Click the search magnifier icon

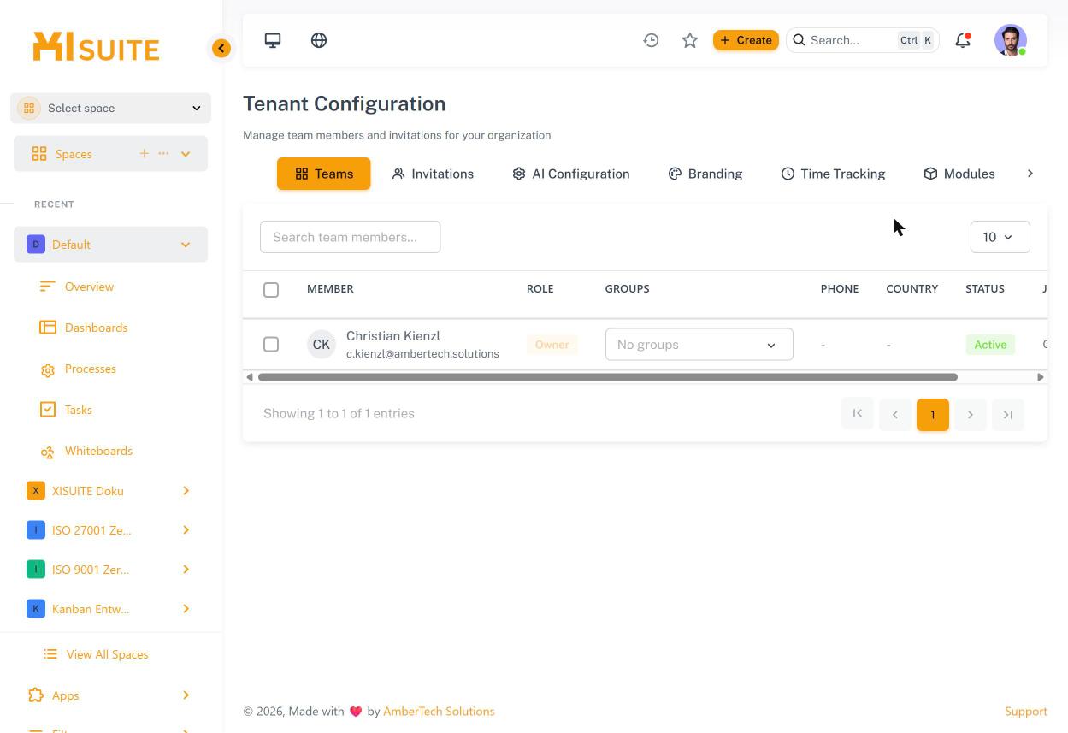[x=799, y=40]
